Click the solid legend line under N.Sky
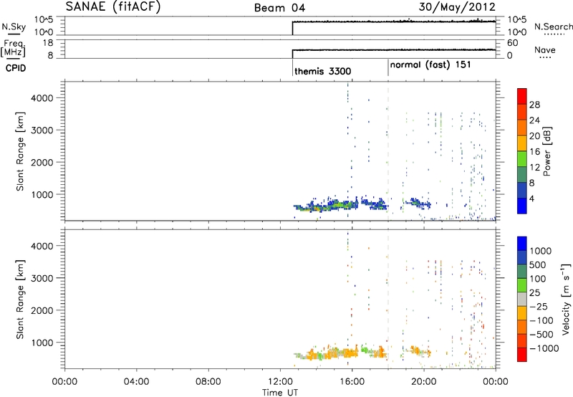The width and height of the screenshot is (573, 397). coord(14,34)
